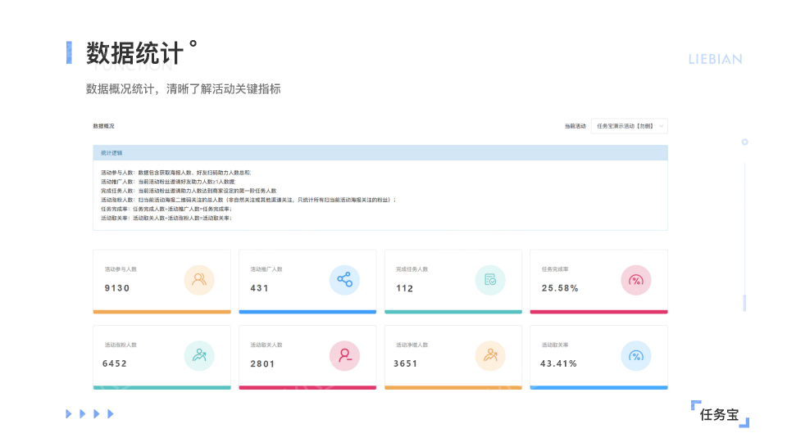Click the blue arrow row at bottom left
787x442 pixels.
(89, 414)
